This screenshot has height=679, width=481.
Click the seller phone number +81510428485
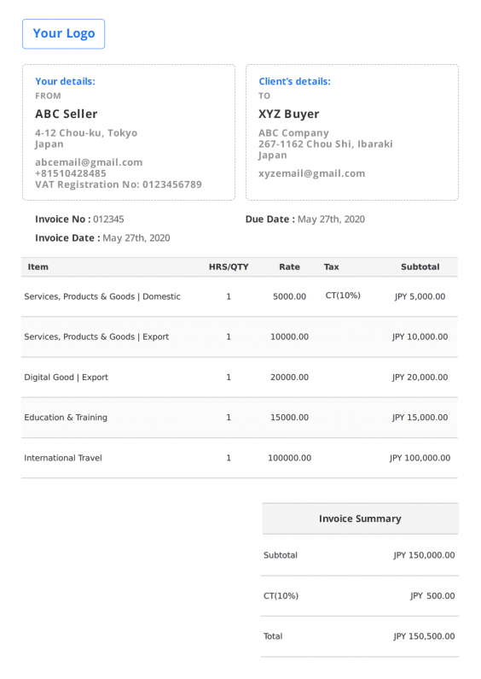pyautogui.click(x=71, y=173)
